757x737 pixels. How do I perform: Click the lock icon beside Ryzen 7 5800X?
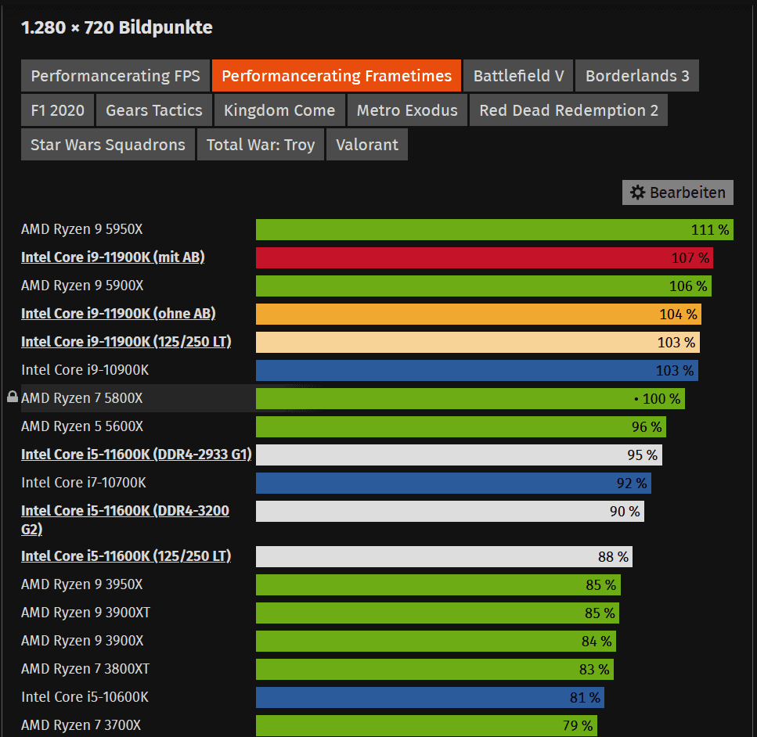13,397
